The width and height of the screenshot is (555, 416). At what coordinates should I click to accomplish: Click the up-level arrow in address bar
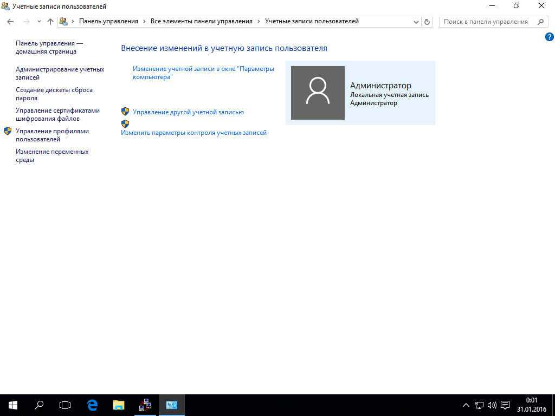pos(50,22)
